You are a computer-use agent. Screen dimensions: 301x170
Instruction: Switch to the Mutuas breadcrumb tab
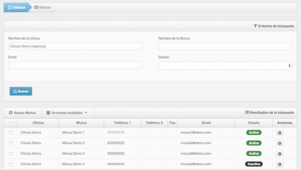pyautogui.click(x=43, y=7)
